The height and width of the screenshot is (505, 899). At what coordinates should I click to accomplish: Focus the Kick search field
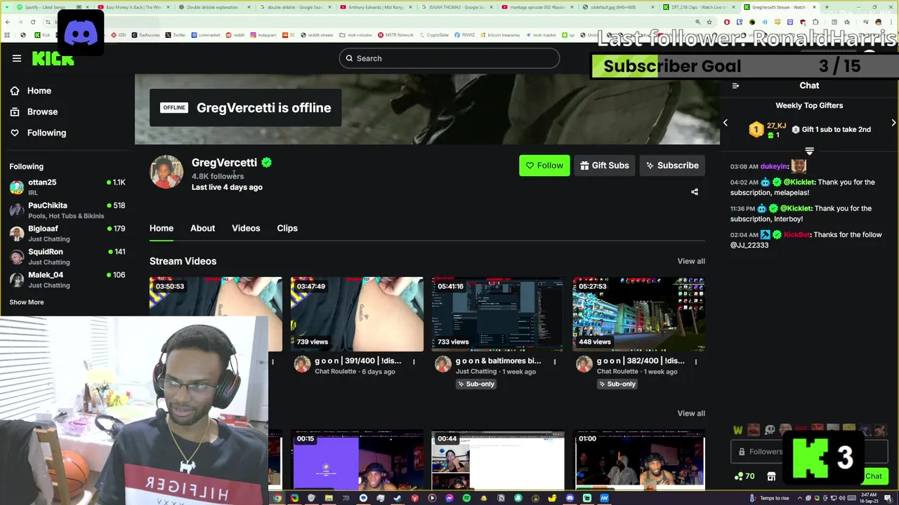coord(449,58)
